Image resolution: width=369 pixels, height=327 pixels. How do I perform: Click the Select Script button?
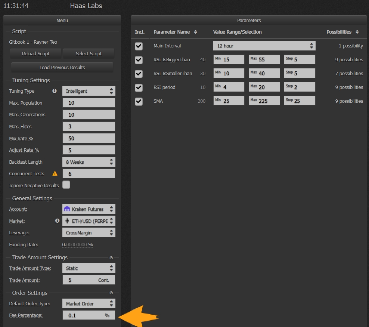89,53
